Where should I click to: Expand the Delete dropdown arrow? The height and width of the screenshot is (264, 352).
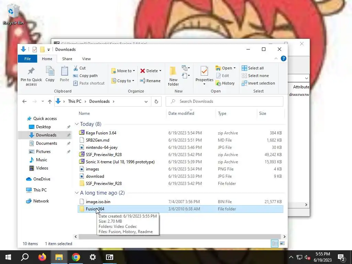tap(160, 71)
